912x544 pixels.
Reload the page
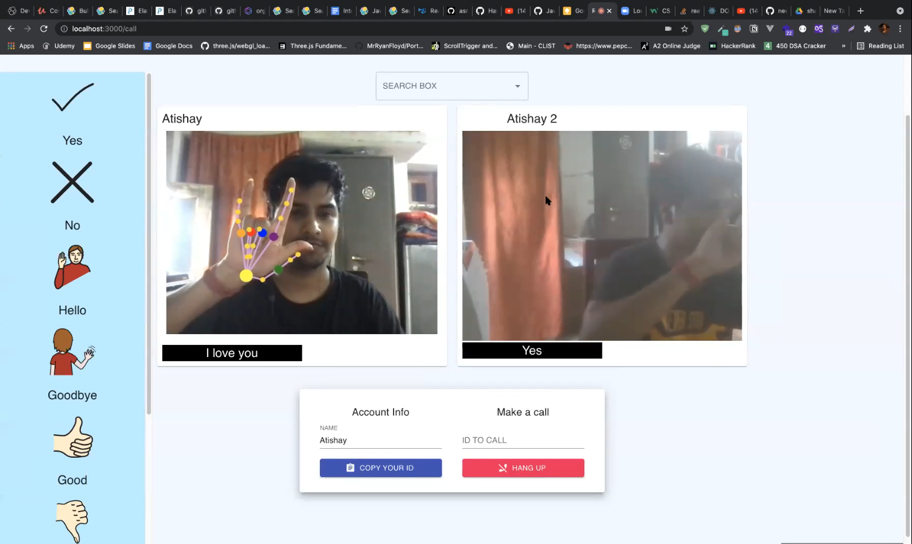tap(43, 28)
